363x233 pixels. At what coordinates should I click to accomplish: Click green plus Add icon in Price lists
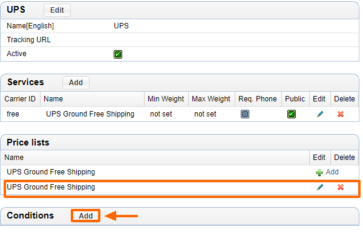319,173
